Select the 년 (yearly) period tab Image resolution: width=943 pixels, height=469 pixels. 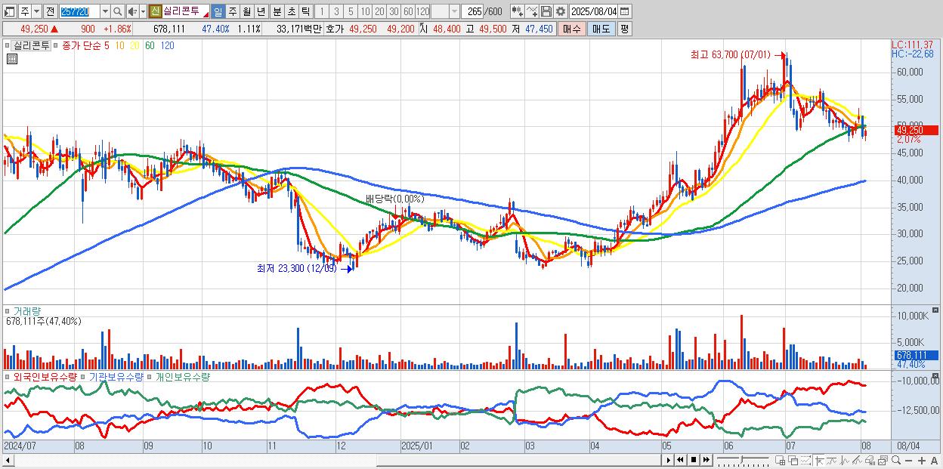point(261,11)
